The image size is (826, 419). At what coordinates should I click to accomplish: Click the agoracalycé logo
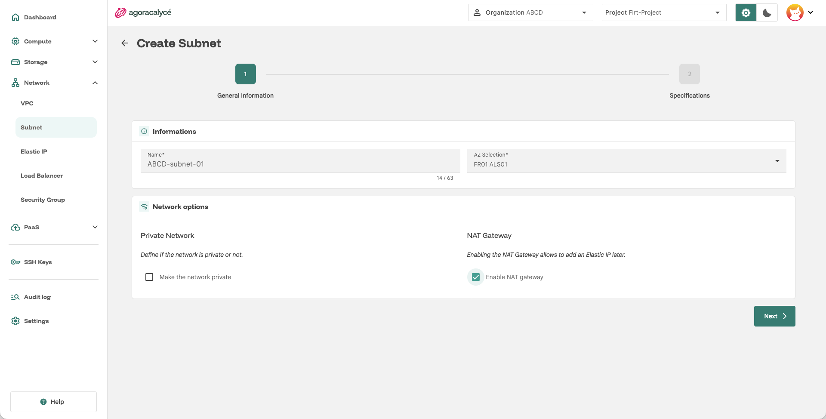[x=143, y=12]
